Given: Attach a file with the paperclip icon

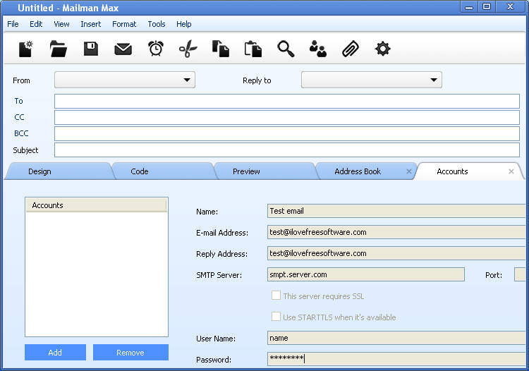Looking at the screenshot, I should coord(351,49).
